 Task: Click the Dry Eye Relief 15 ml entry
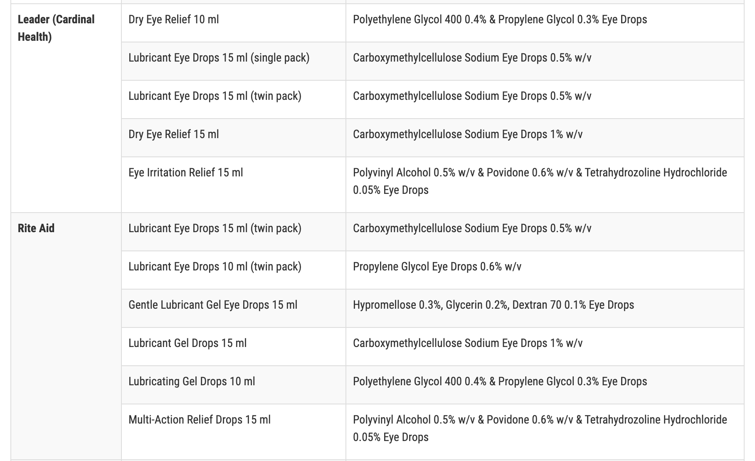(x=173, y=134)
